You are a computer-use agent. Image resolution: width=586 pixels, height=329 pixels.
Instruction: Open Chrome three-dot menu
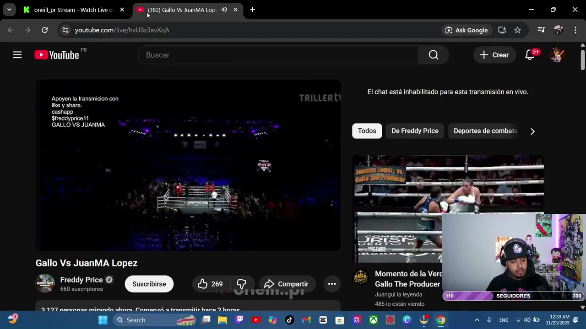[575, 30]
